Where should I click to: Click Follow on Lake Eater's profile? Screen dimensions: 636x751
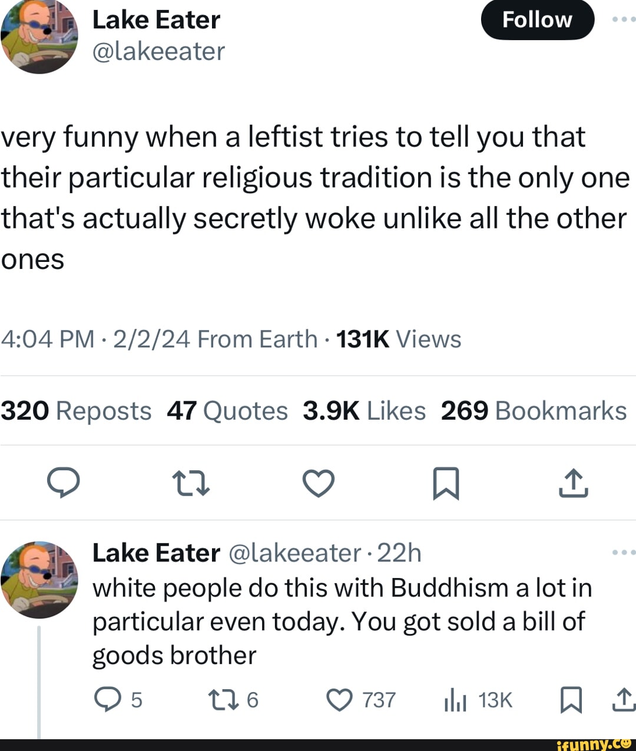537,19
